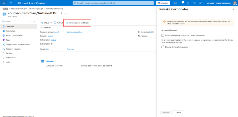
Task: Click the Outbound endpoints label
Action: [54, 66]
